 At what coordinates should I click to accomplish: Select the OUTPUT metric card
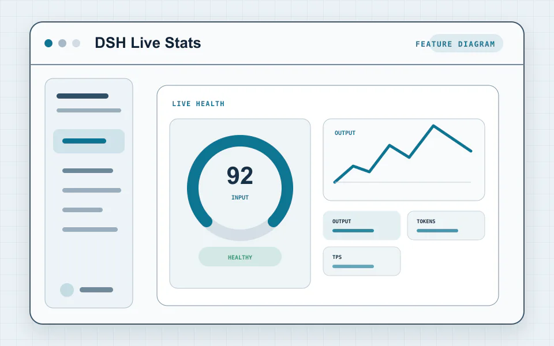tap(362, 225)
